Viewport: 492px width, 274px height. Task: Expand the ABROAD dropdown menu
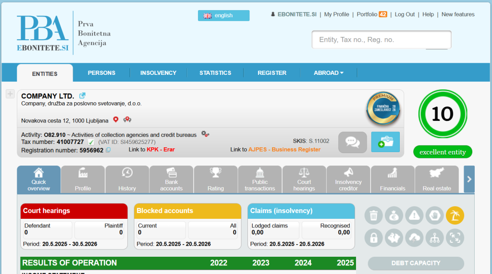click(328, 73)
